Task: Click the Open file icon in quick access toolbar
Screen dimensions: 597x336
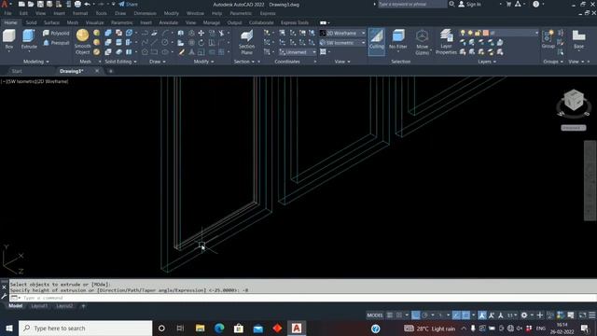Action: click(x=31, y=4)
